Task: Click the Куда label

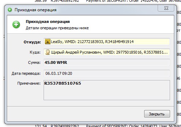Action: point(35,52)
